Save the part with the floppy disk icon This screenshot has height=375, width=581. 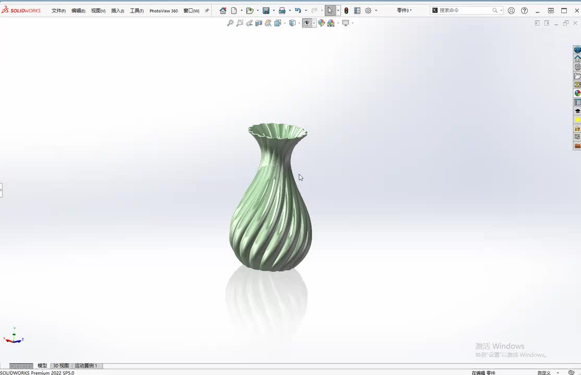[266, 11]
